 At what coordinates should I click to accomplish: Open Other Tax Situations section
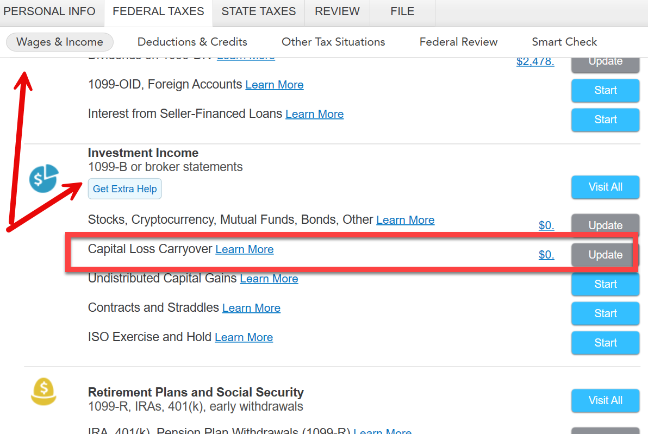point(333,42)
